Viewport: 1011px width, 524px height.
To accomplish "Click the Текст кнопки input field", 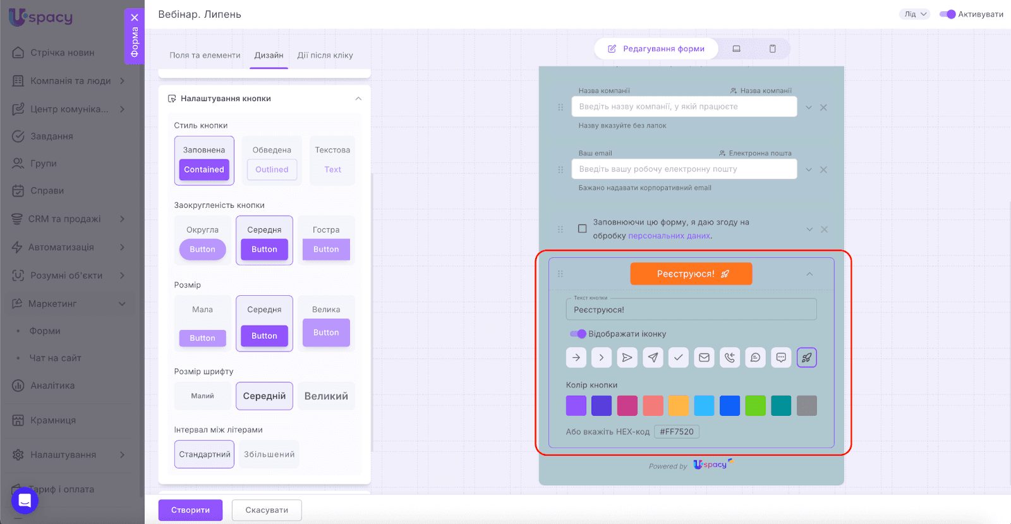I will click(691, 310).
